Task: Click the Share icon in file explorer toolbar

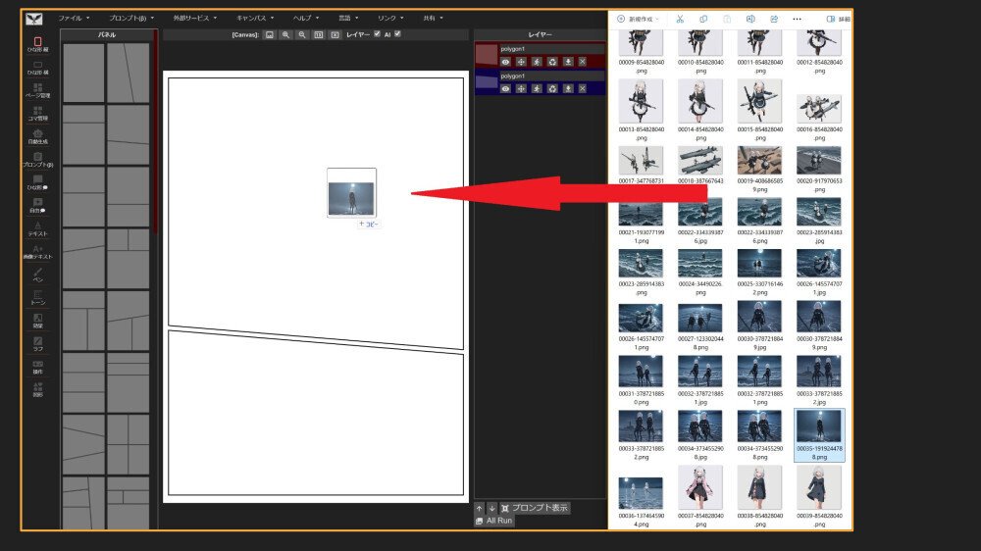Action: point(774,19)
